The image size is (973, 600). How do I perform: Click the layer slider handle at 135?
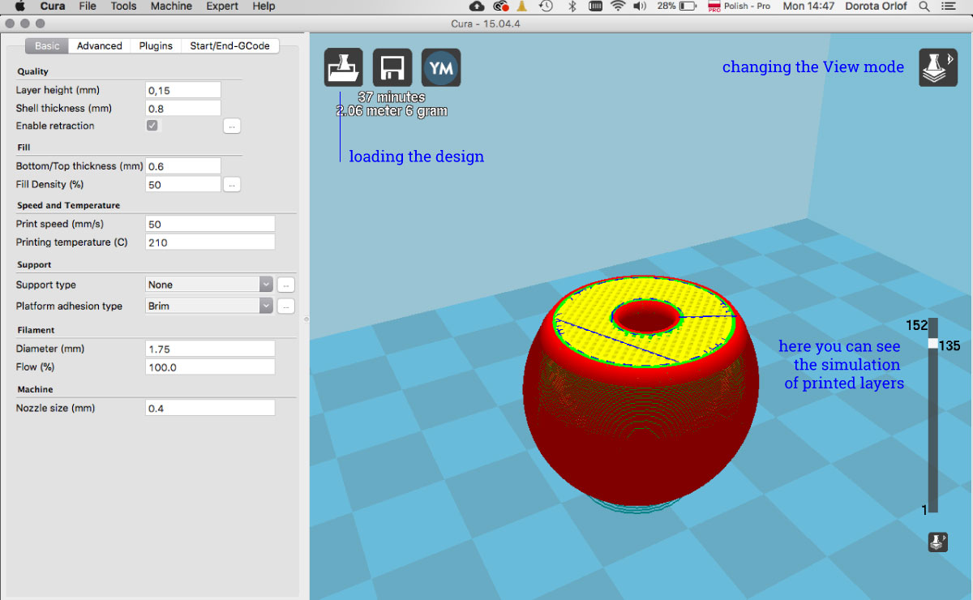(932, 344)
